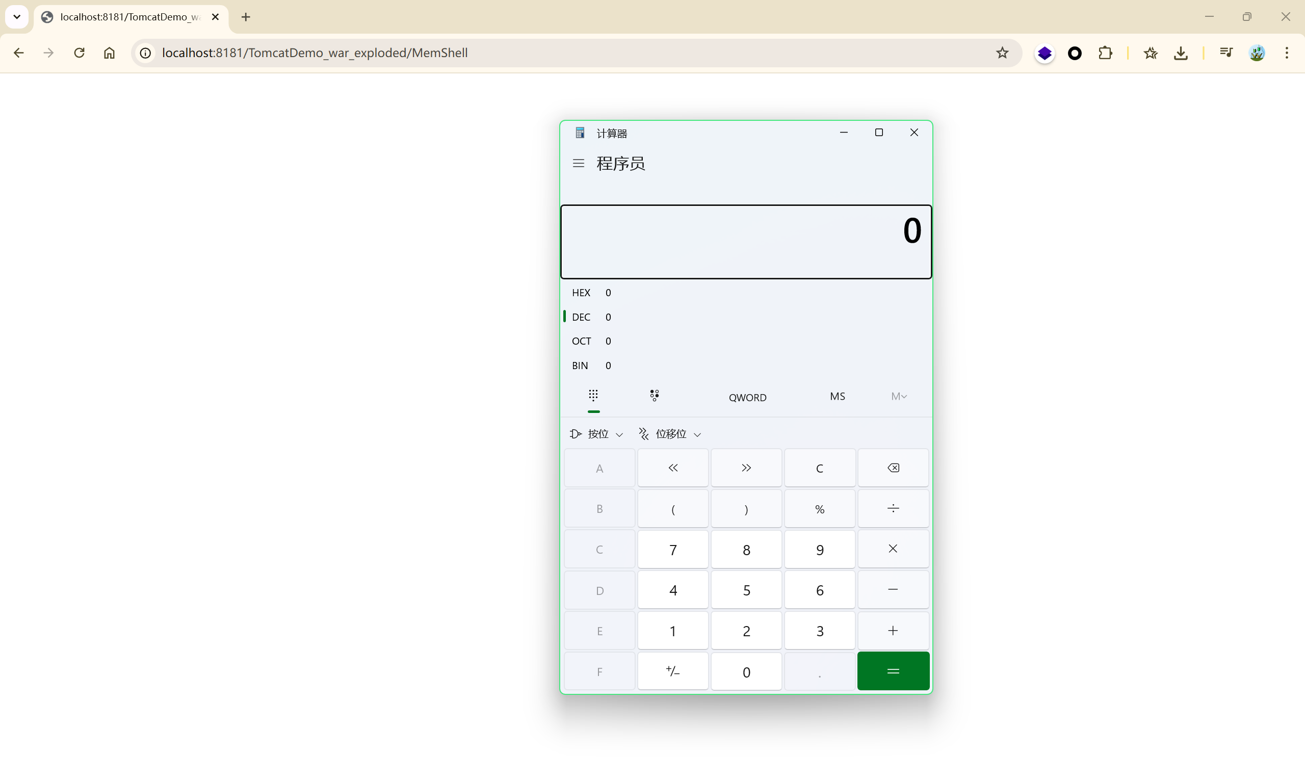Open the browser extensions puzzle icon

pyautogui.click(x=1105, y=53)
